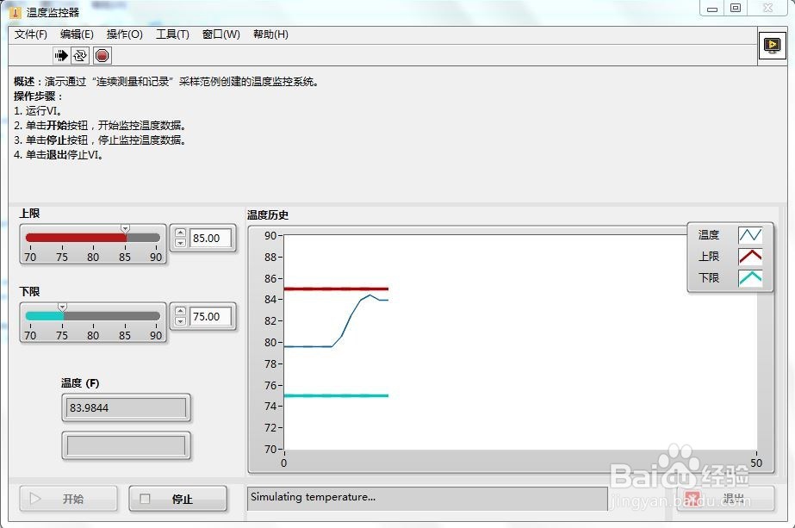This screenshot has width=795, height=528.
Task: Click the 下限 slider pointer handle
Action: (62, 307)
